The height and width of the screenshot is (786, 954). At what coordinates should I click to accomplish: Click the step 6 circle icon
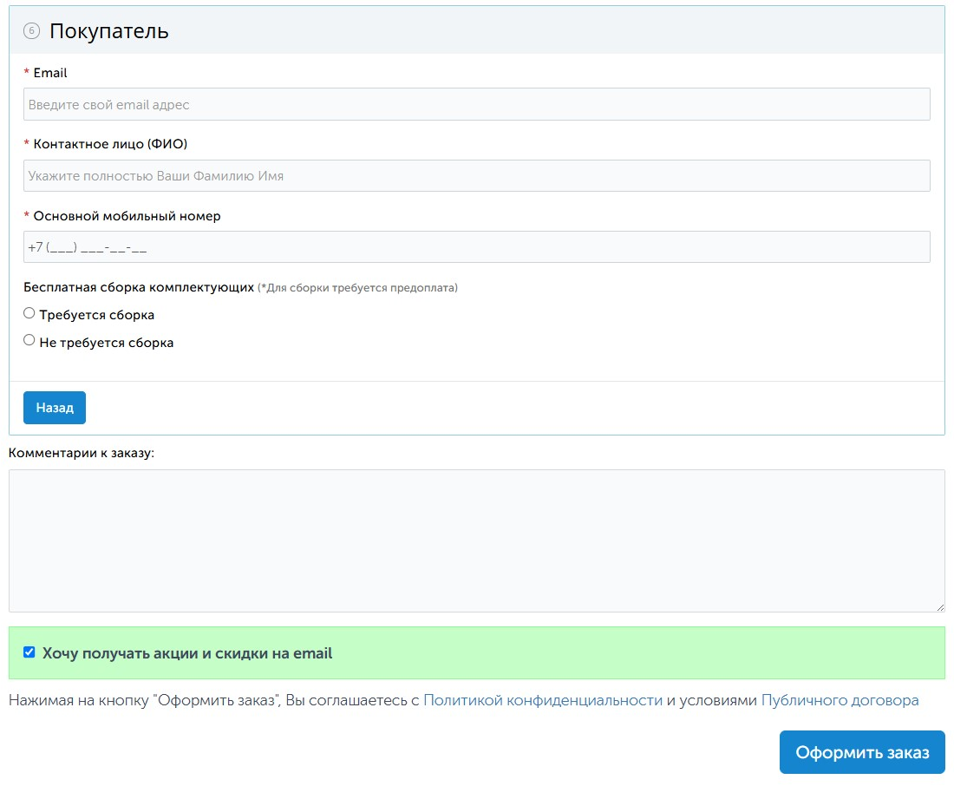click(31, 31)
